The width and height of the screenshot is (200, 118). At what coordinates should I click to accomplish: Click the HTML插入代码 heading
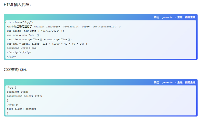click(x=17, y=4)
